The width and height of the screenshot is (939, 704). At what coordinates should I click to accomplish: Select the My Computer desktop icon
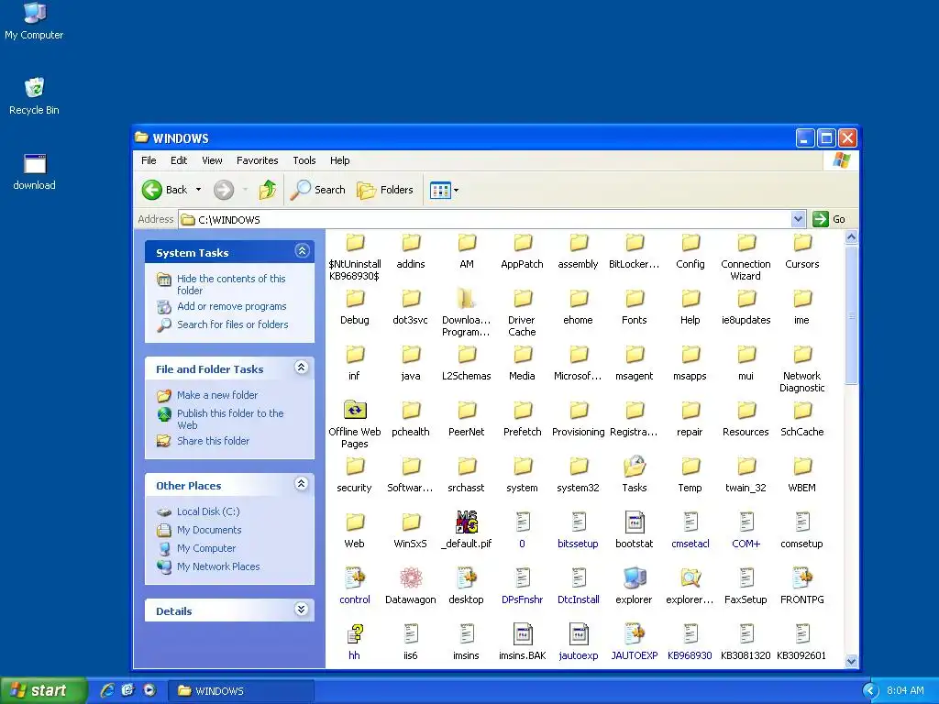coord(34,21)
